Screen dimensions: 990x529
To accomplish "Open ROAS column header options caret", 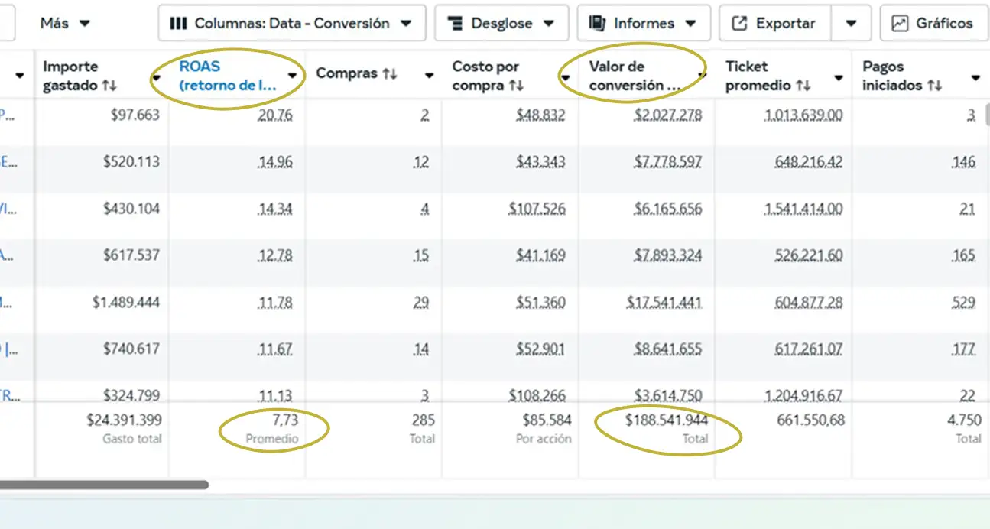I will [x=292, y=75].
